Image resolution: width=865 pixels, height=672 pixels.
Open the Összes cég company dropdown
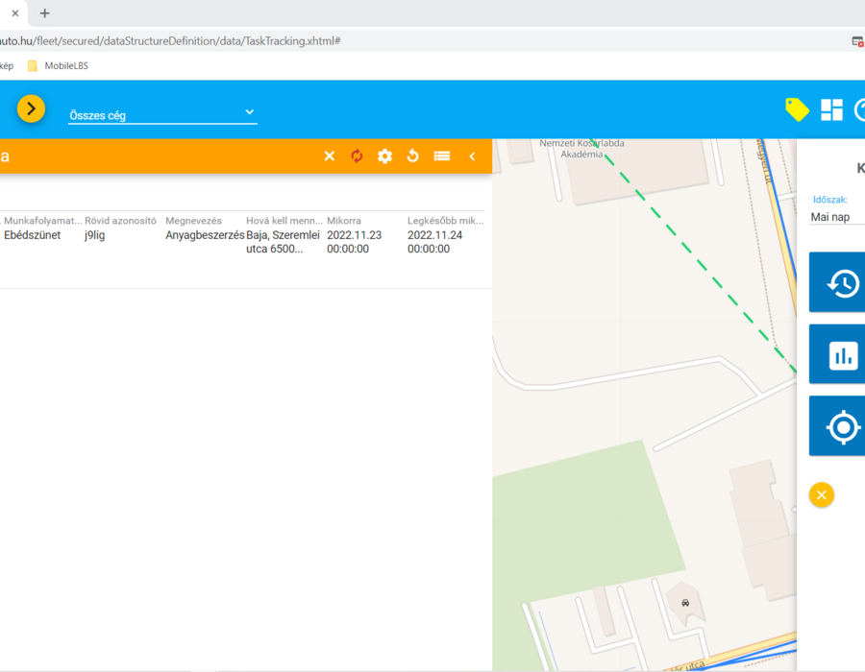tap(162, 114)
